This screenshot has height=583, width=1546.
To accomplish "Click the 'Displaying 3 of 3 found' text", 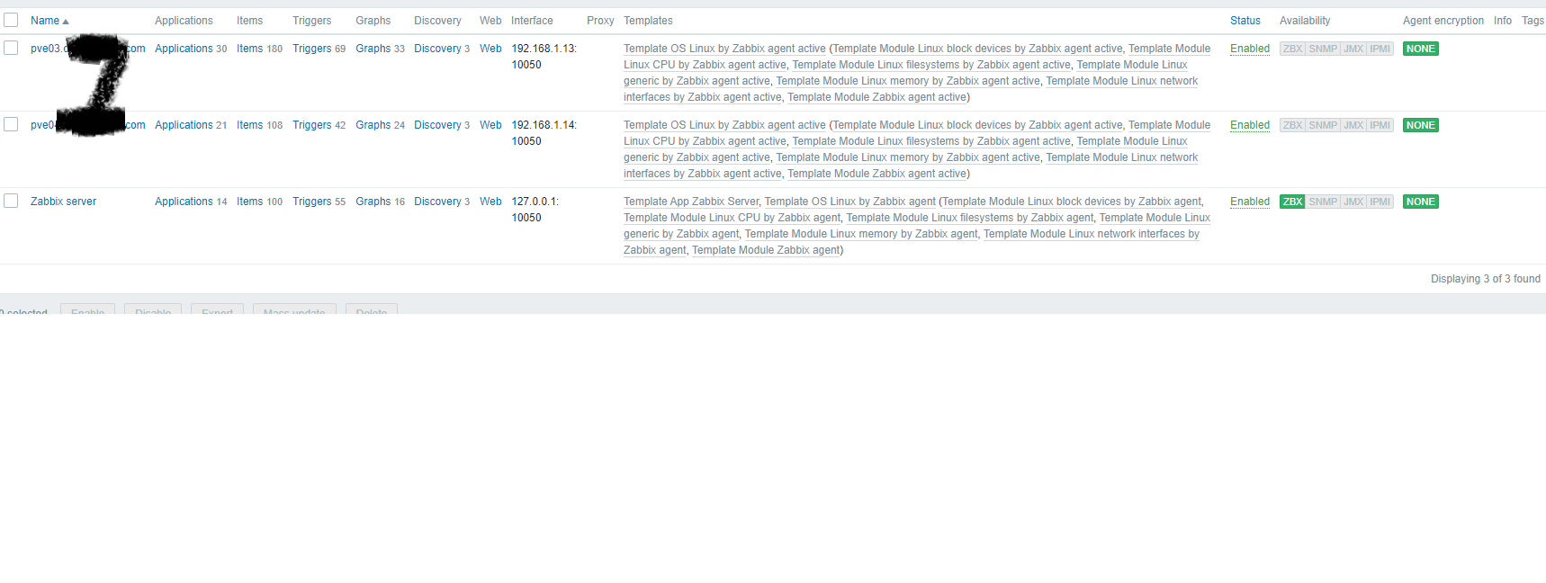I will click(x=1485, y=279).
